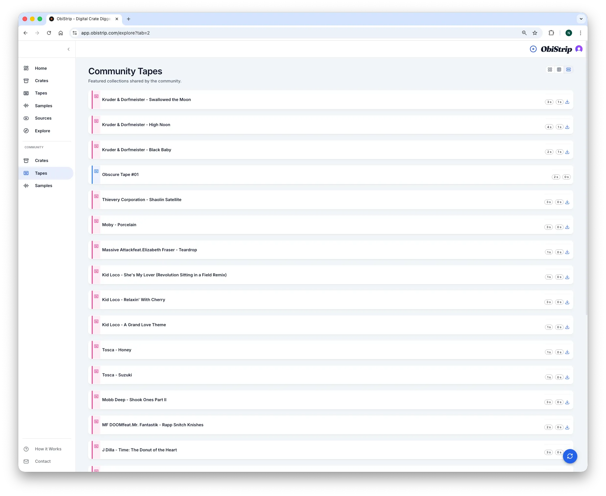Expand the Chrome profile menu

[x=568, y=33]
